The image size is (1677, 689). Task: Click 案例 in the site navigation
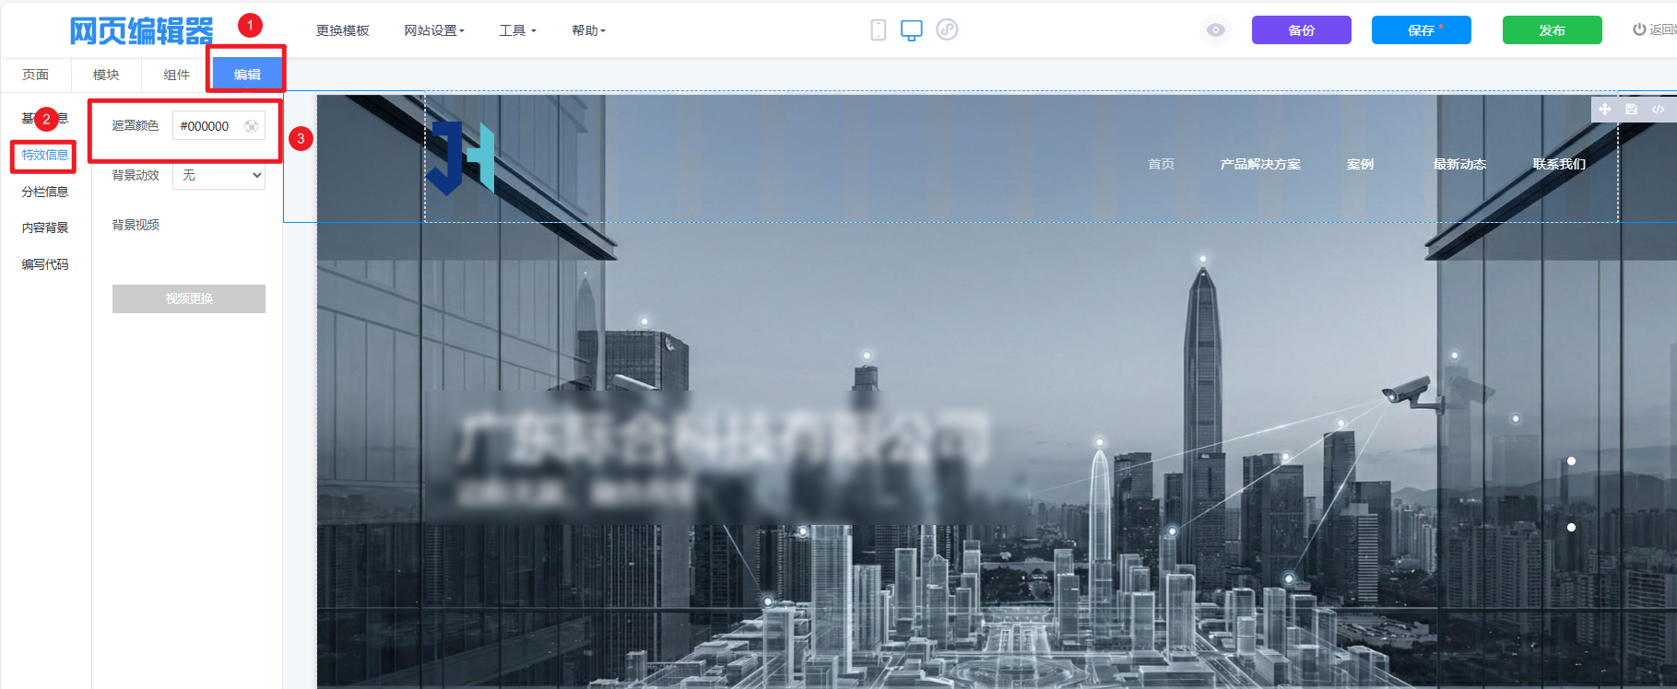point(1360,164)
